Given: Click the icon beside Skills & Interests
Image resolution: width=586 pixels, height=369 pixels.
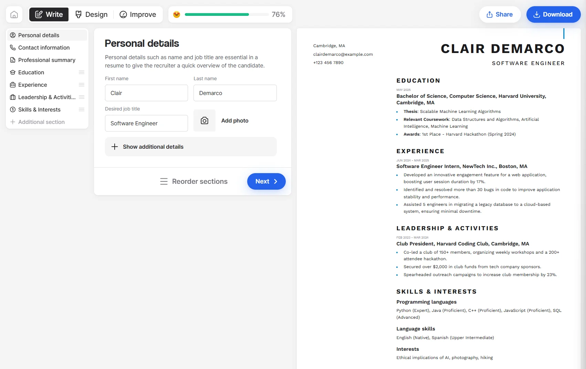Looking at the screenshot, I should click(x=12, y=109).
